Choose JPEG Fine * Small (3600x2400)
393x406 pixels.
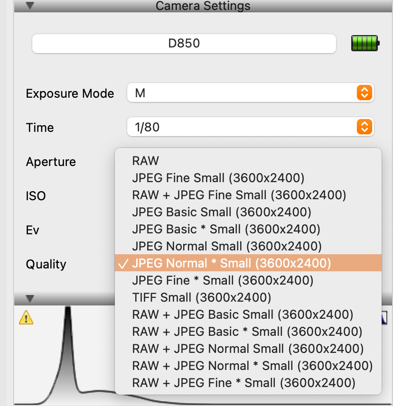coord(248,280)
